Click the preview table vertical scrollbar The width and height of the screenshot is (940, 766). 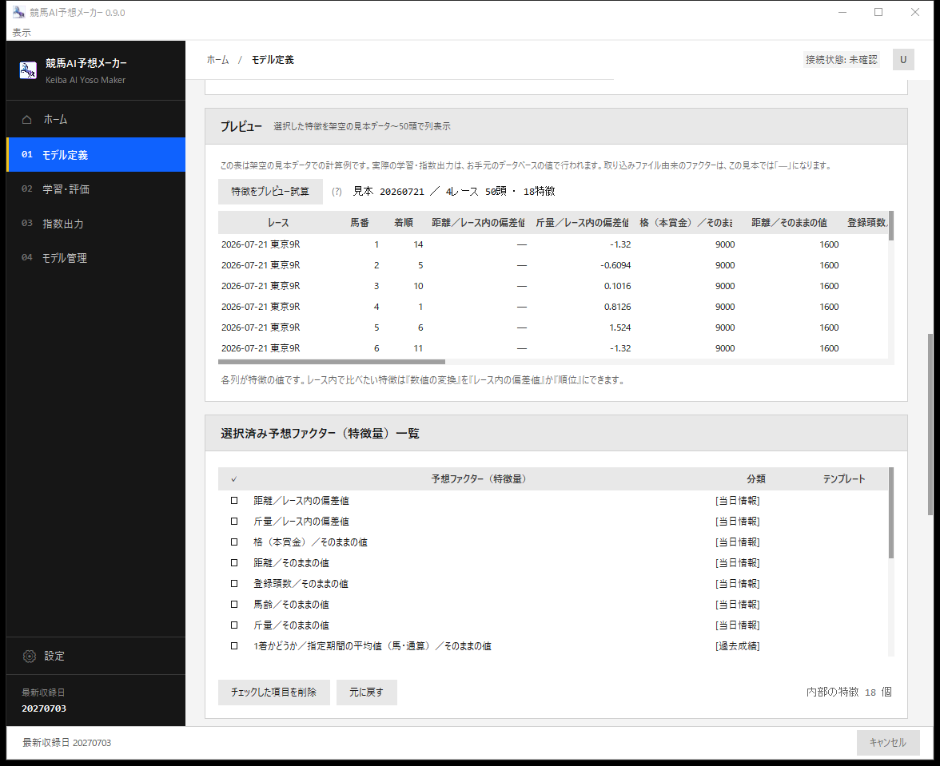pyautogui.click(x=890, y=226)
